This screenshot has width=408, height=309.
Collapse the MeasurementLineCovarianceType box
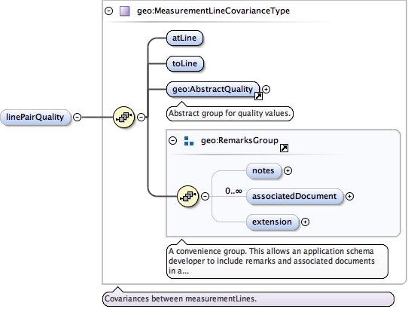(108, 11)
